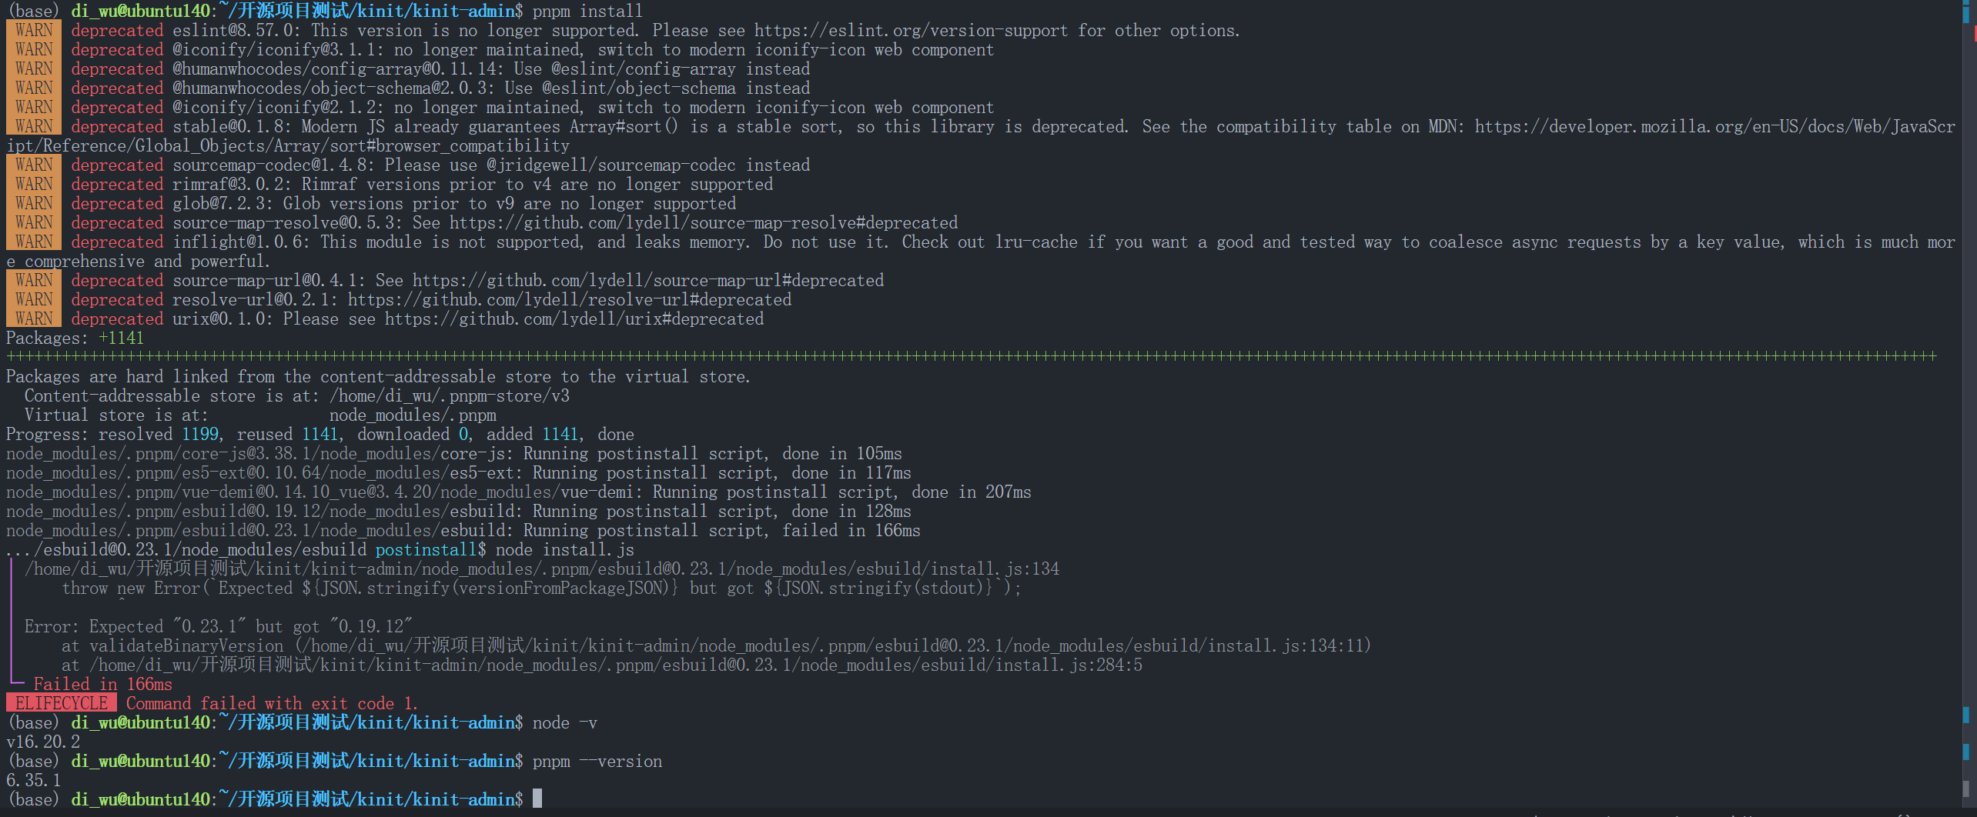The height and width of the screenshot is (817, 1977).
Task: Open the eslint.org version-support URL
Action: [911, 31]
